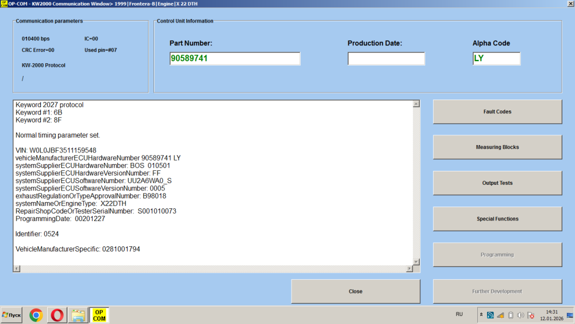
Task: Open Google Chrome from the taskbar
Action: coord(36,315)
